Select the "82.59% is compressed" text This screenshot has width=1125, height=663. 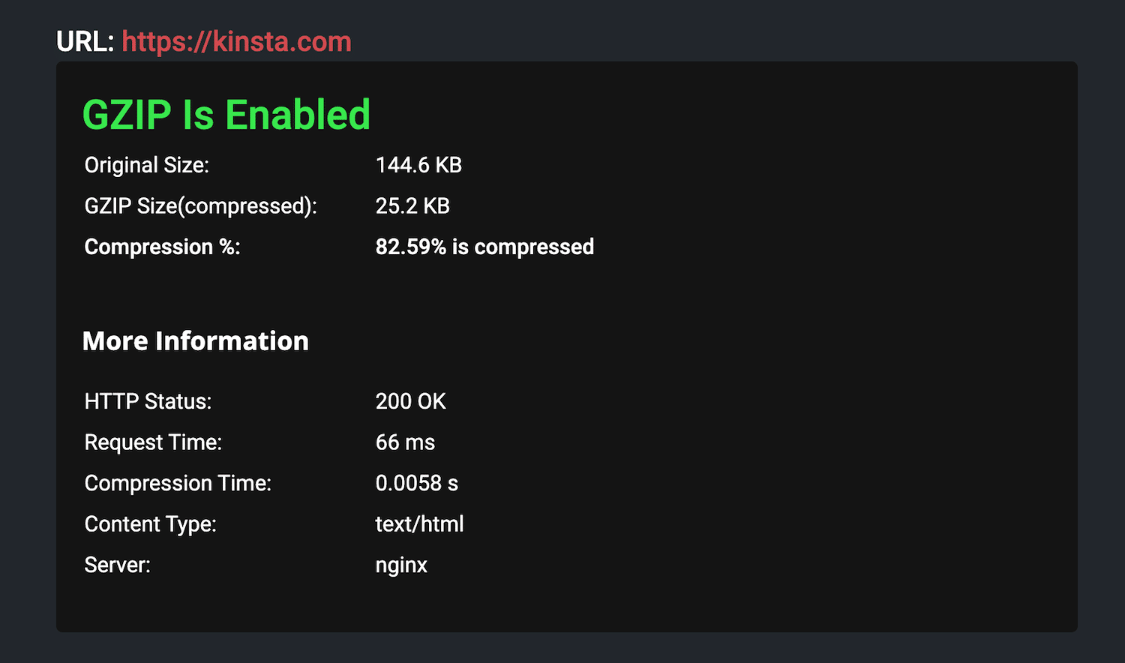tap(484, 247)
